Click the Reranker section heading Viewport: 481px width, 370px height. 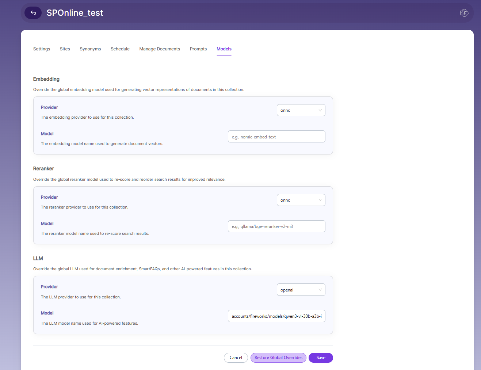[43, 169]
